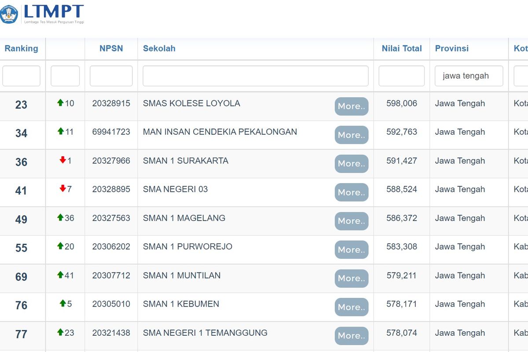The width and height of the screenshot is (528, 352).
Task: Click green up arrow for SMAN 1 Magelang
Action: coord(60,218)
